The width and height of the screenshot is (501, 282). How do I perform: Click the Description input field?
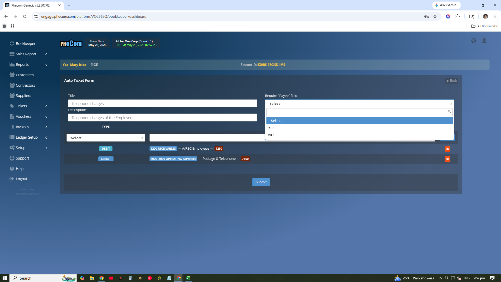tap(163, 118)
